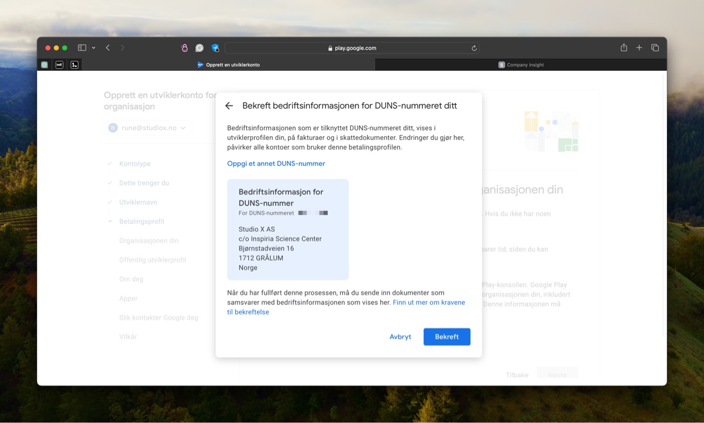Select the 'Offentlig utviklerprofil' step

point(153,260)
